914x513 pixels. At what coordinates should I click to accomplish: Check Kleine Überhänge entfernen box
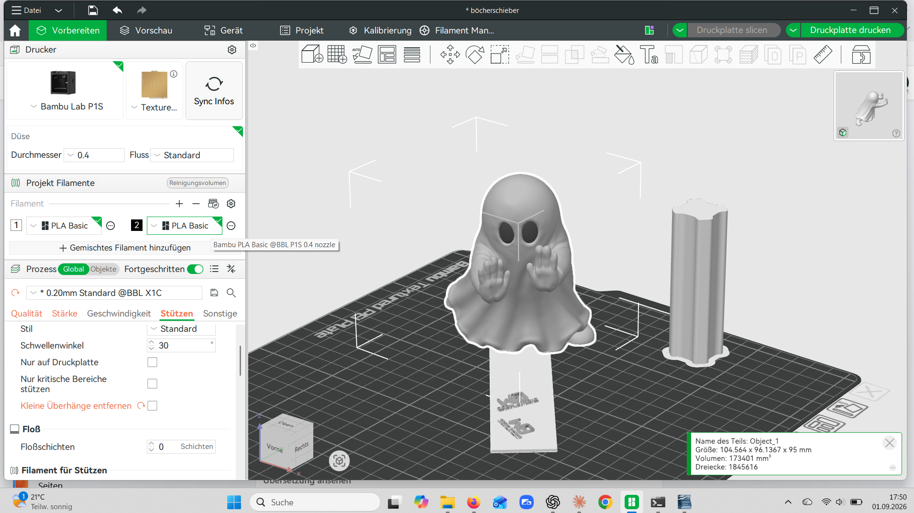pyautogui.click(x=153, y=405)
